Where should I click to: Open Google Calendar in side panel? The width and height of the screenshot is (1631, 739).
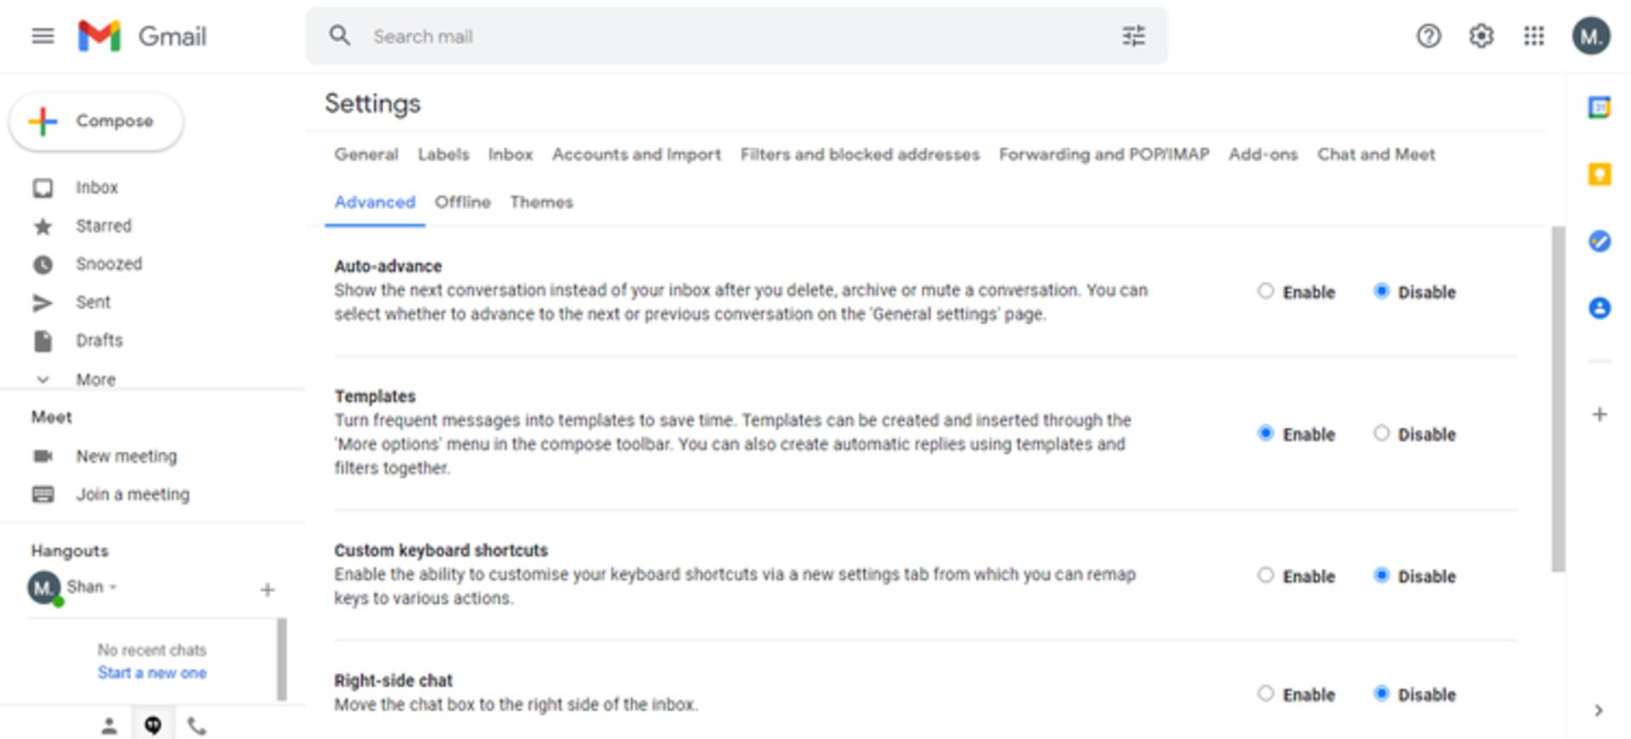[1599, 108]
